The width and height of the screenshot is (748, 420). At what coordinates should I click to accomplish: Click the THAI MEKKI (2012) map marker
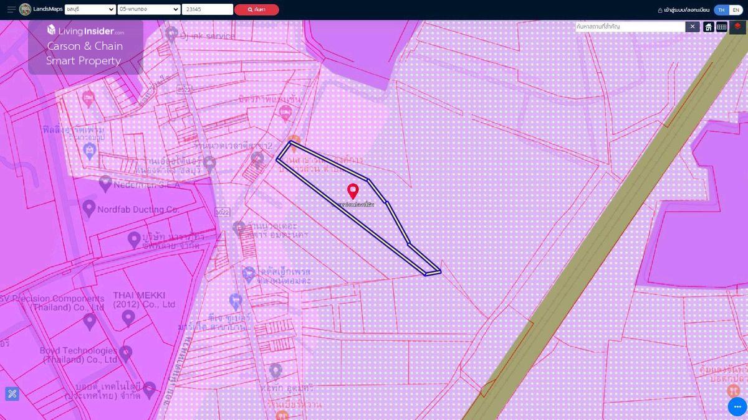128,317
